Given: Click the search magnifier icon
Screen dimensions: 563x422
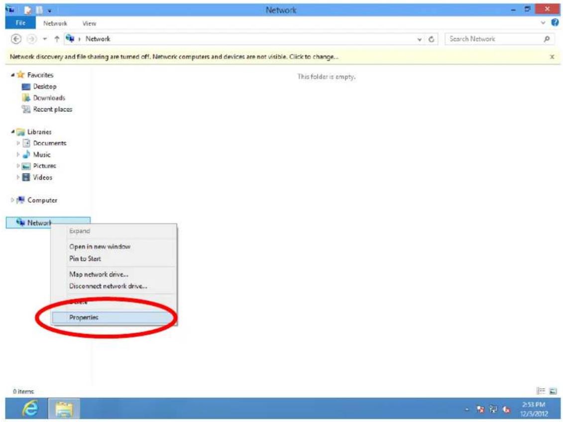Looking at the screenshot, I should pos(547,39).
